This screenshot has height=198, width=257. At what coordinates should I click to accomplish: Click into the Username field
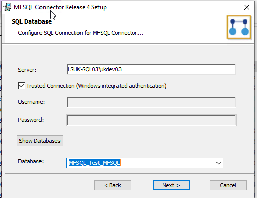click(151, 102)
